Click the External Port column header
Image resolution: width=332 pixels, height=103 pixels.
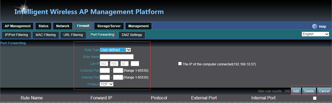(x=204, y=98)
